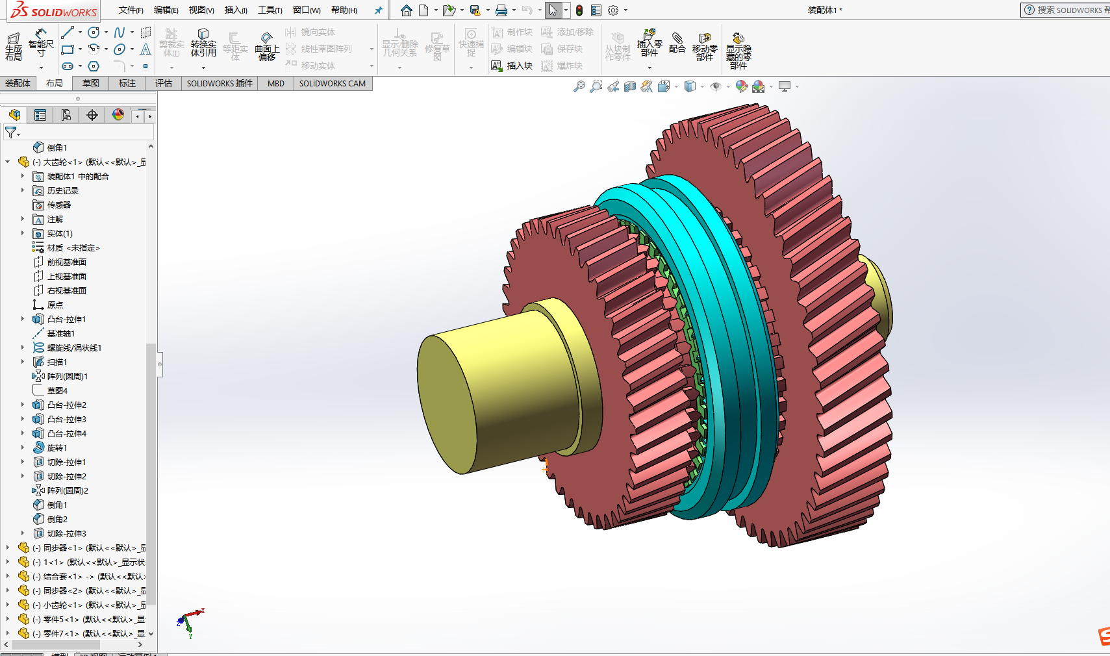Open the ConfigurationManager tab icon

pos(66,115)
